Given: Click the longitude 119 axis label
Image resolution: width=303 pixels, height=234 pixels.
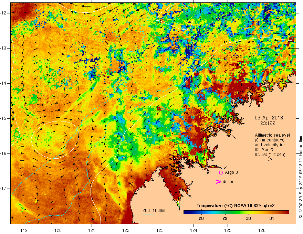Looking at the screenshot, I should click(24, 230).
